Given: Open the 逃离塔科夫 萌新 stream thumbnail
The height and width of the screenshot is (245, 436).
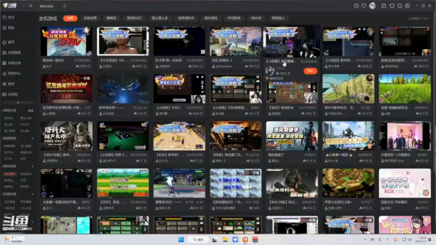Looking at the screenshot, I should (292, 183).
